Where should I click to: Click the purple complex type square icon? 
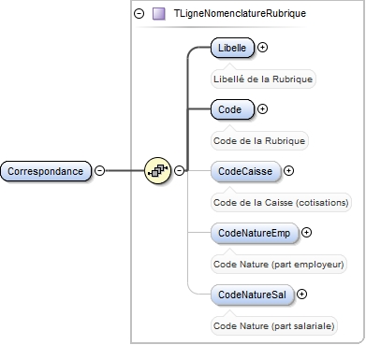(x=158, y=14)
